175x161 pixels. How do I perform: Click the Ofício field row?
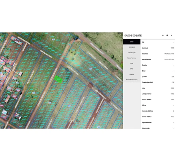point(158,105)
